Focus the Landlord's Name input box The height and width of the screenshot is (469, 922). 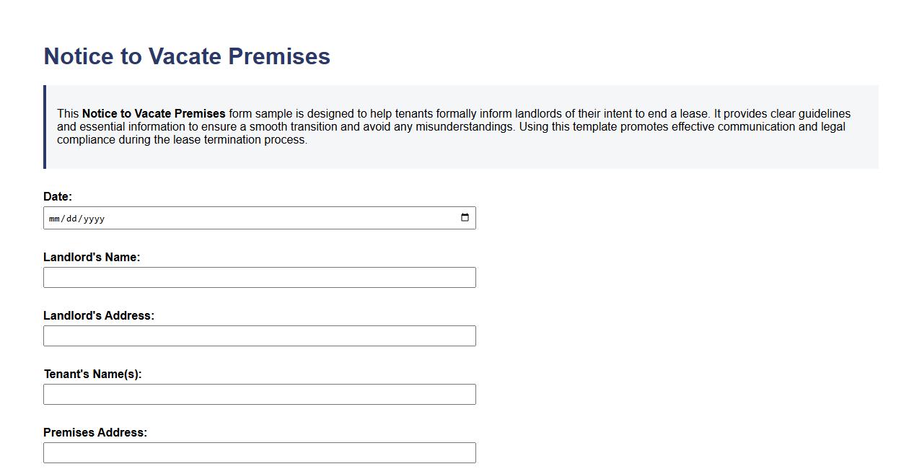(x=260, y=277)
